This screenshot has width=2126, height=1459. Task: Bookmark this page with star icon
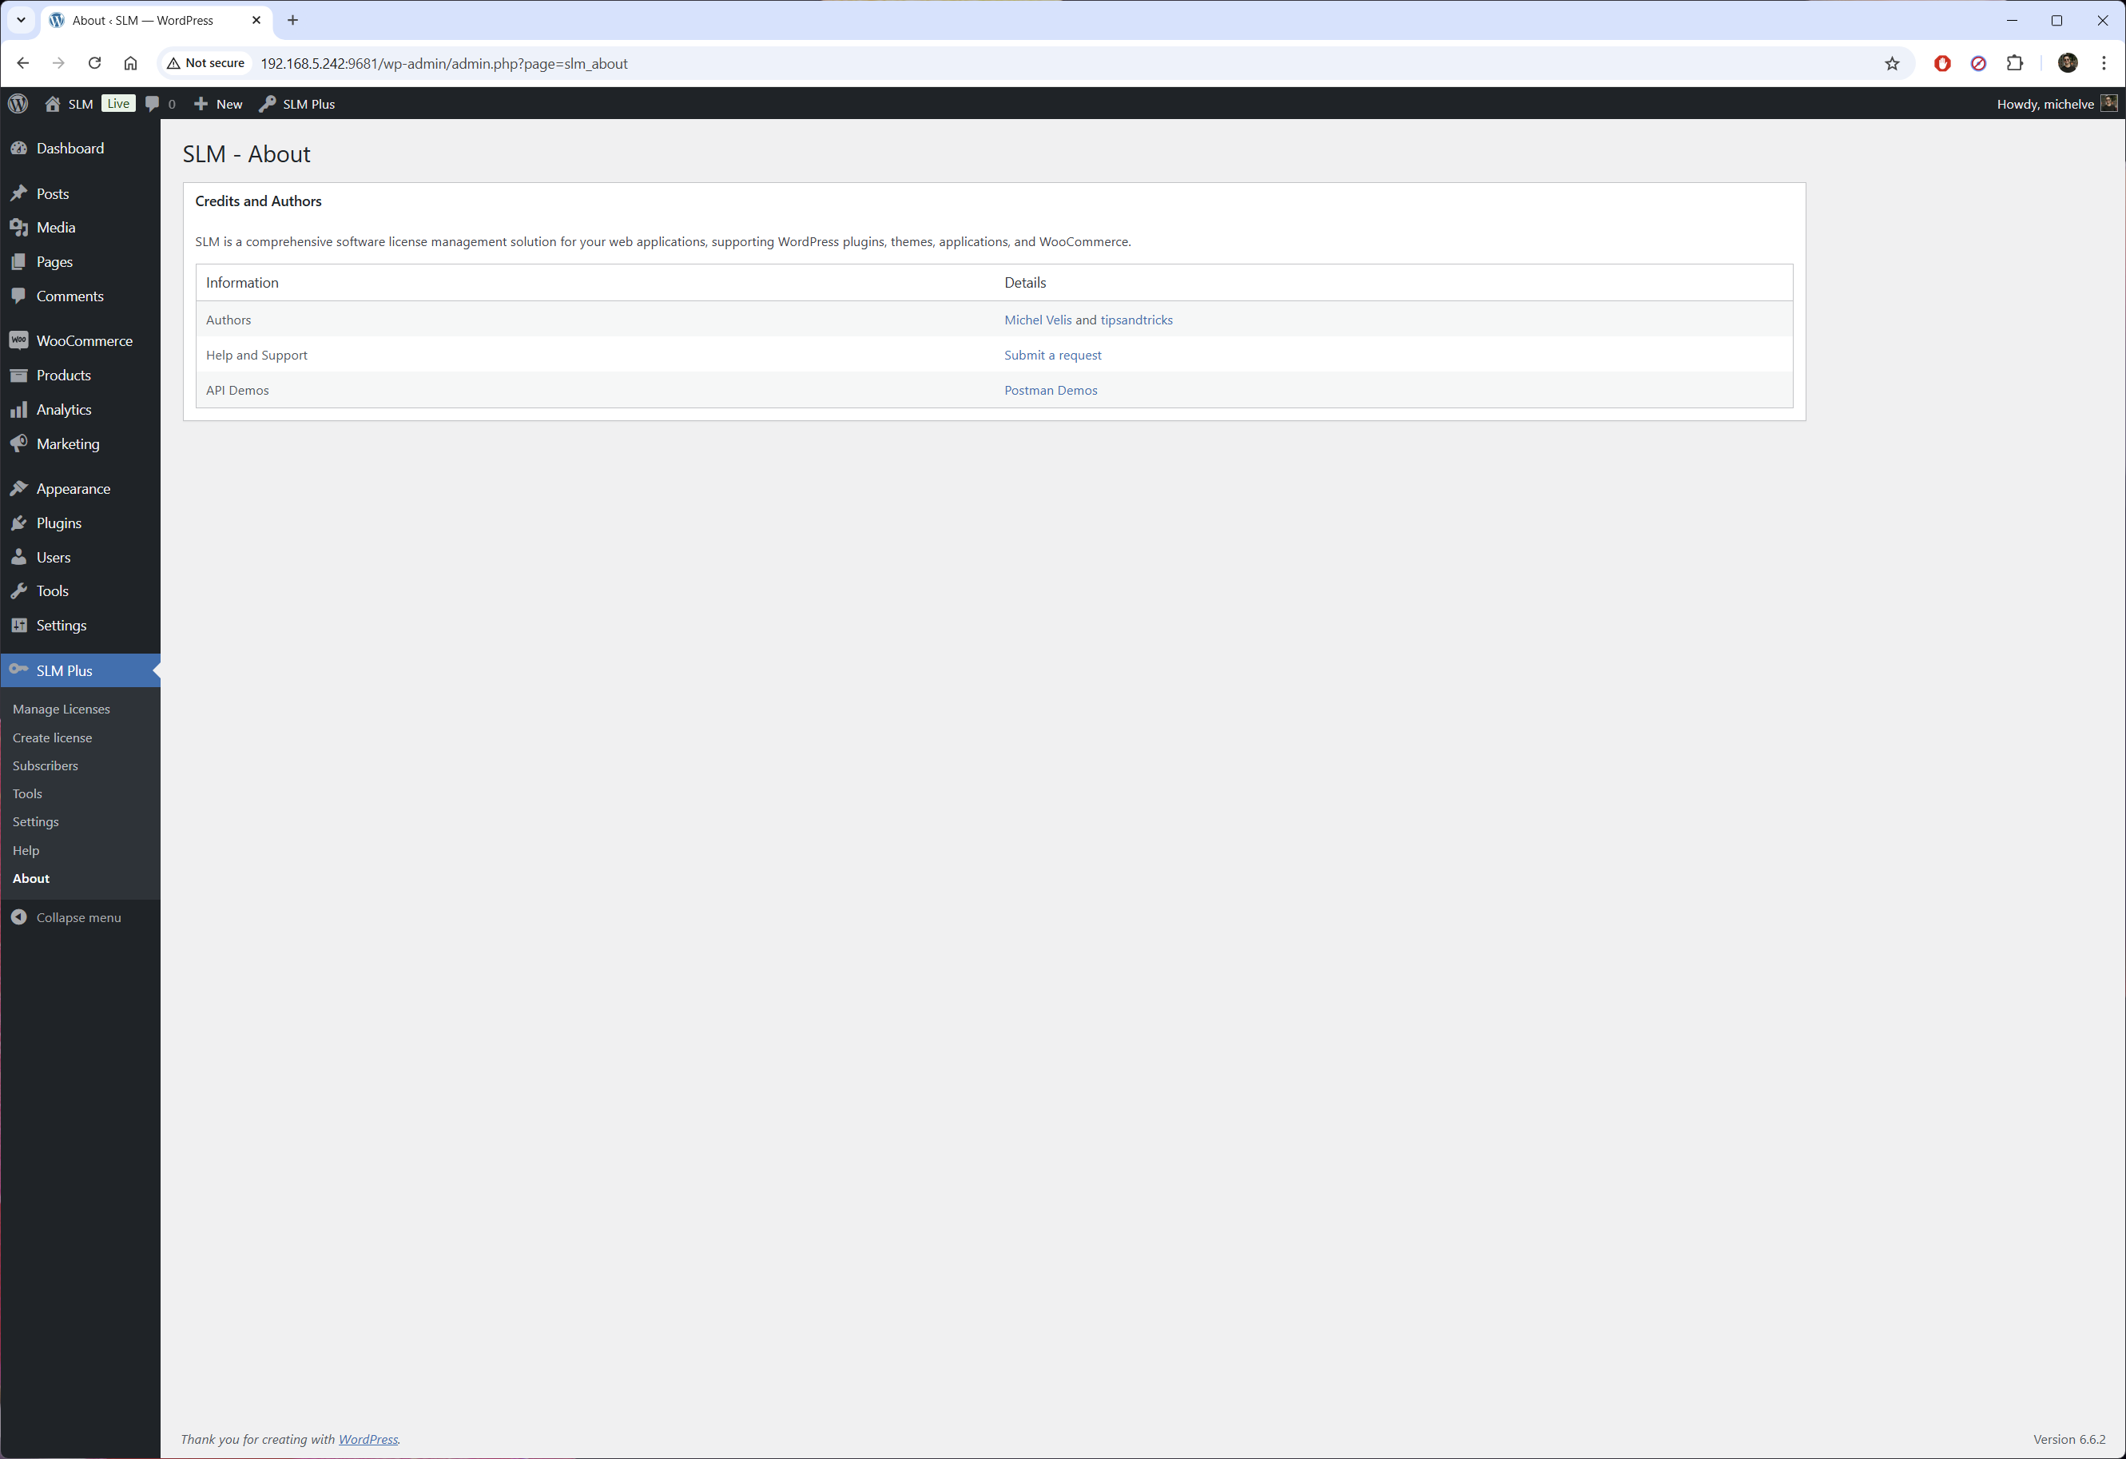pyautogui.click(x=1892, y=63)
